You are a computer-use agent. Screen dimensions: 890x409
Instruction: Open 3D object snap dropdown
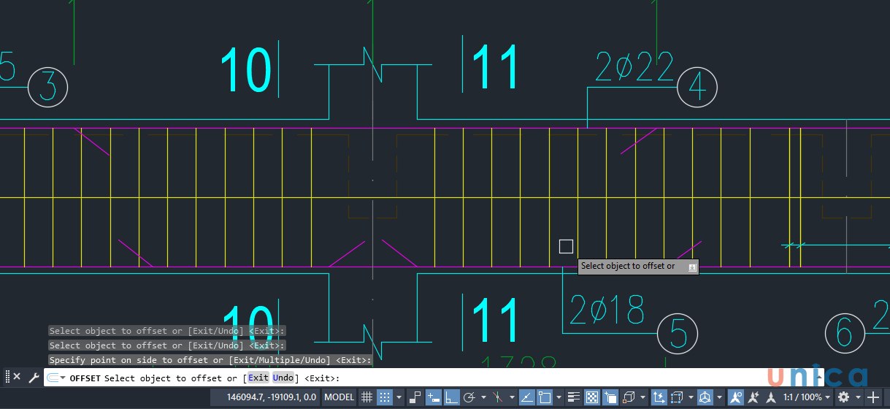642,397
